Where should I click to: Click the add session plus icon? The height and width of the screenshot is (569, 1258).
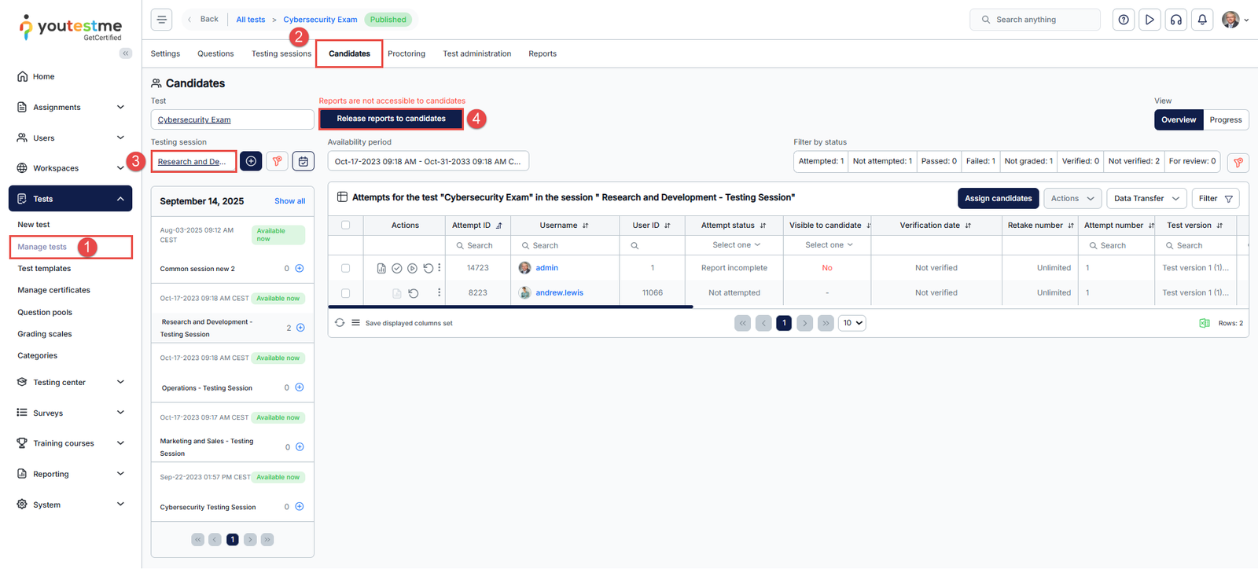point(251,161)
